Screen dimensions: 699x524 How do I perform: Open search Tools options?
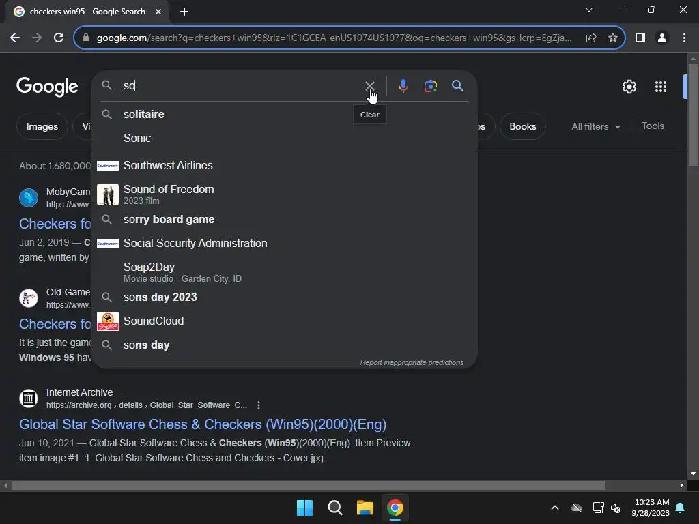(x=653, y=126)
